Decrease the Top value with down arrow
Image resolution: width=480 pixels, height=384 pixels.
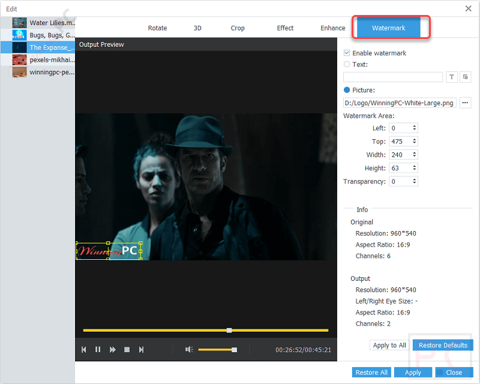[x=414, y=143]
